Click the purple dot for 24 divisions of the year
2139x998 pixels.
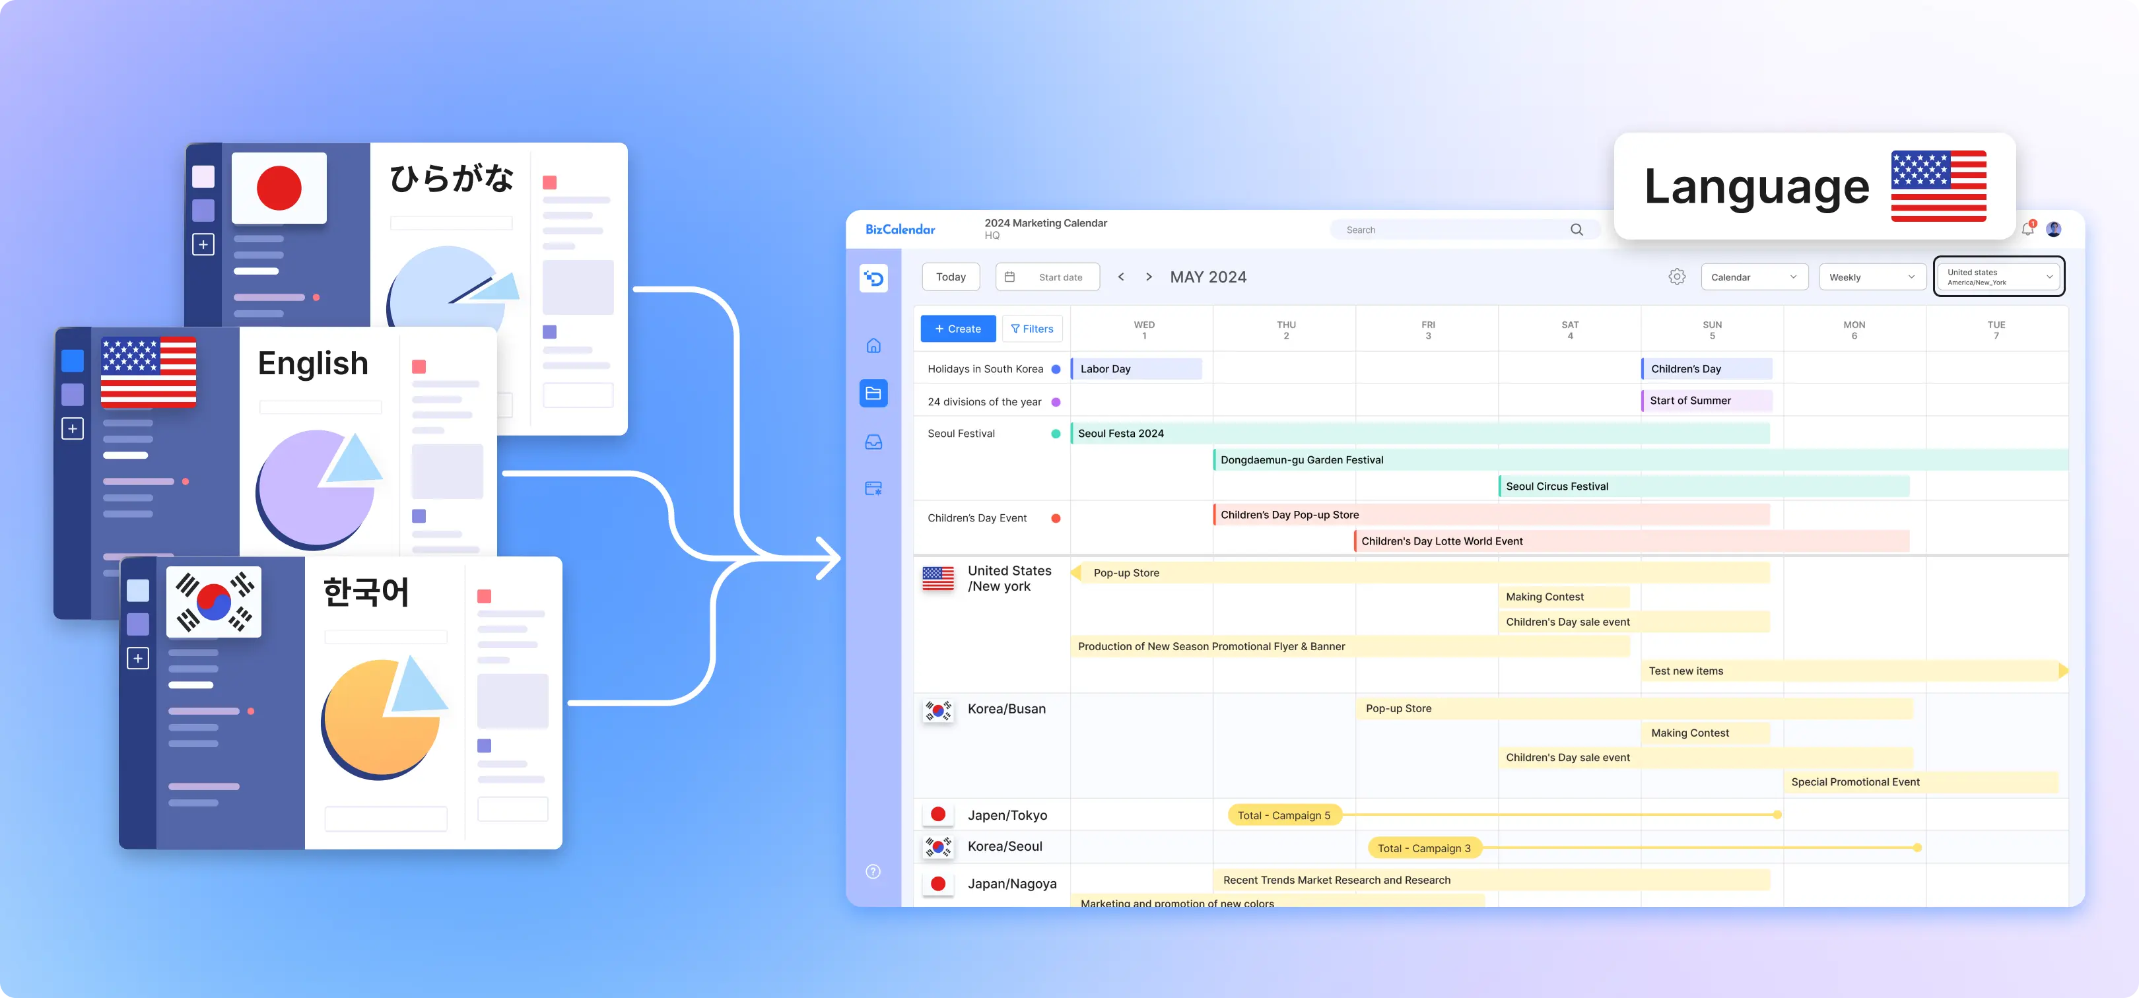[1056, 402]
